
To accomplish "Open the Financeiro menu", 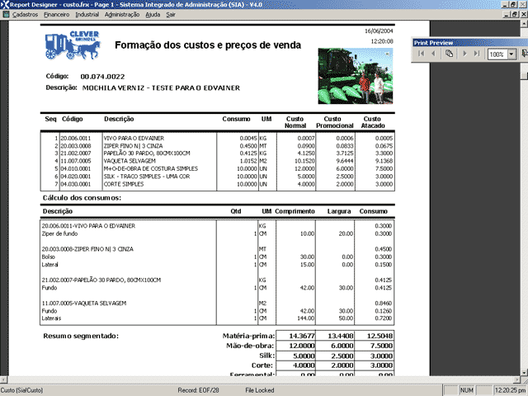I will click(56, 14).
